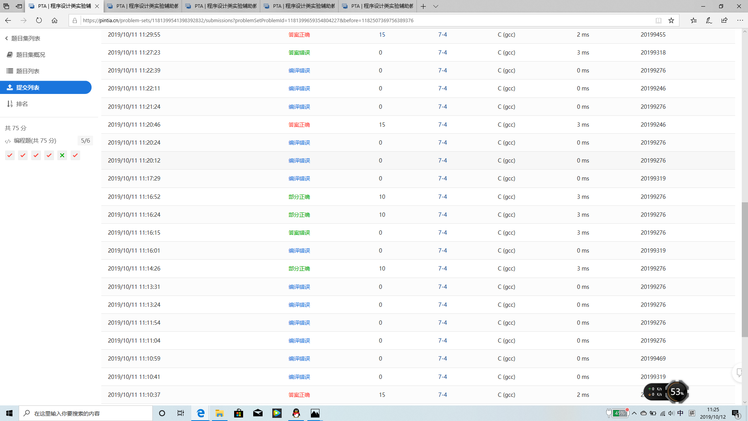The width and height of the screenshot is (748, 421).
Task: Select the green X failed problem box
Action: (62, 155)
